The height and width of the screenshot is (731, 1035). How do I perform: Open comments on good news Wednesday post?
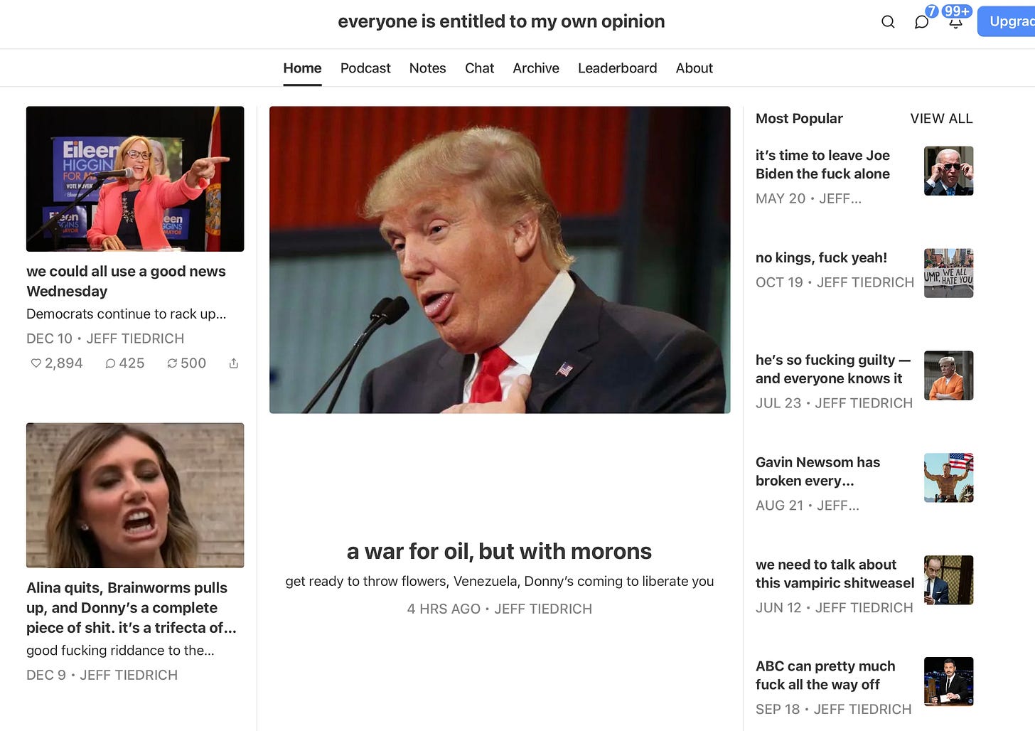[125, 363]
